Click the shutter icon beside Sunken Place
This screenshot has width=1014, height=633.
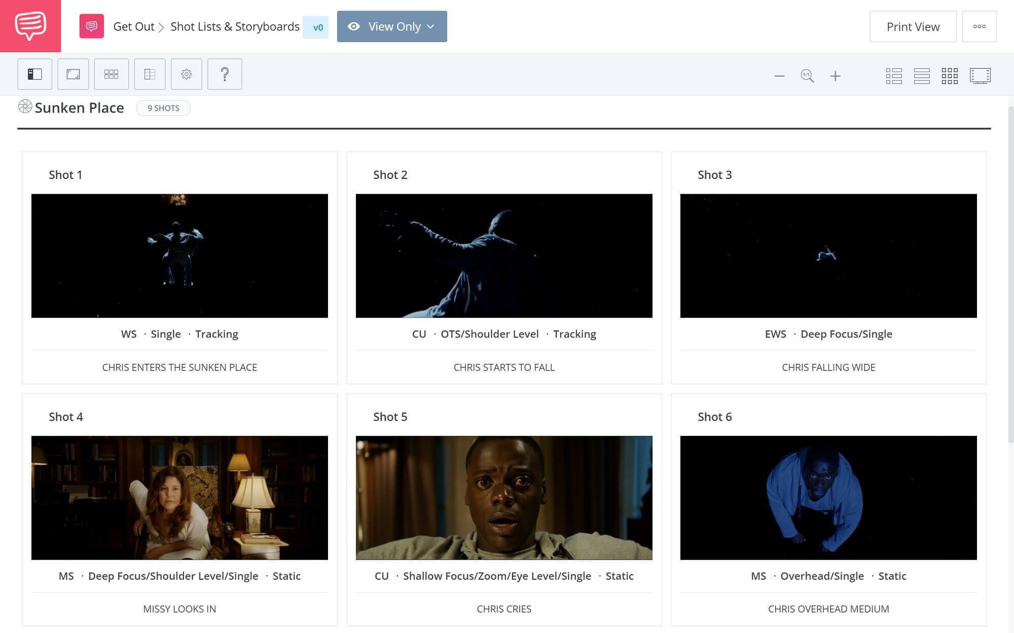click(x=25, y=106)
